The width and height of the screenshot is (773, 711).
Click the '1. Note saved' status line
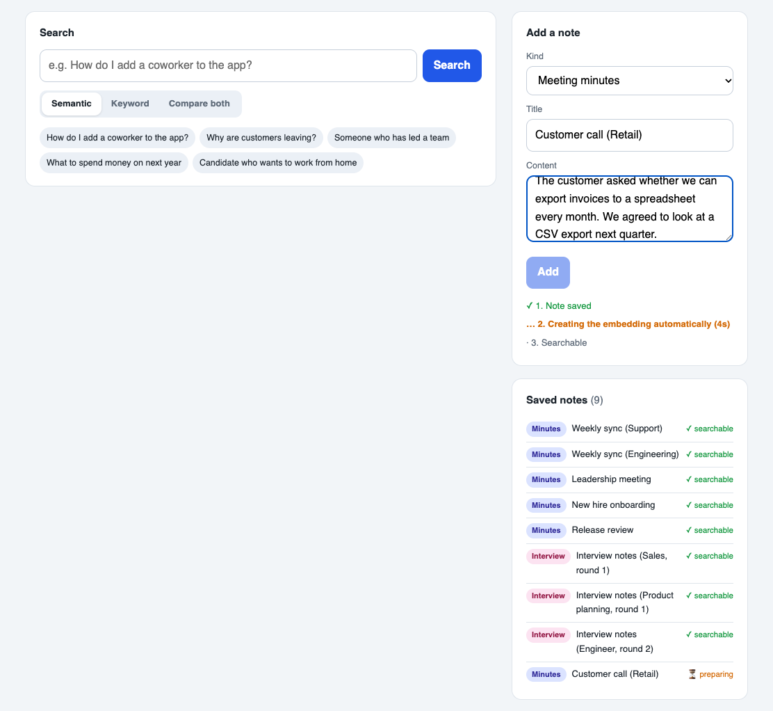(x=559, y=306)
